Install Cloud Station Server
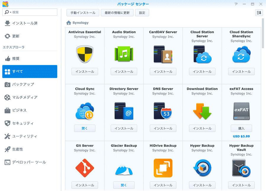This screenshot has height=191, width=266. pos(202,71)
